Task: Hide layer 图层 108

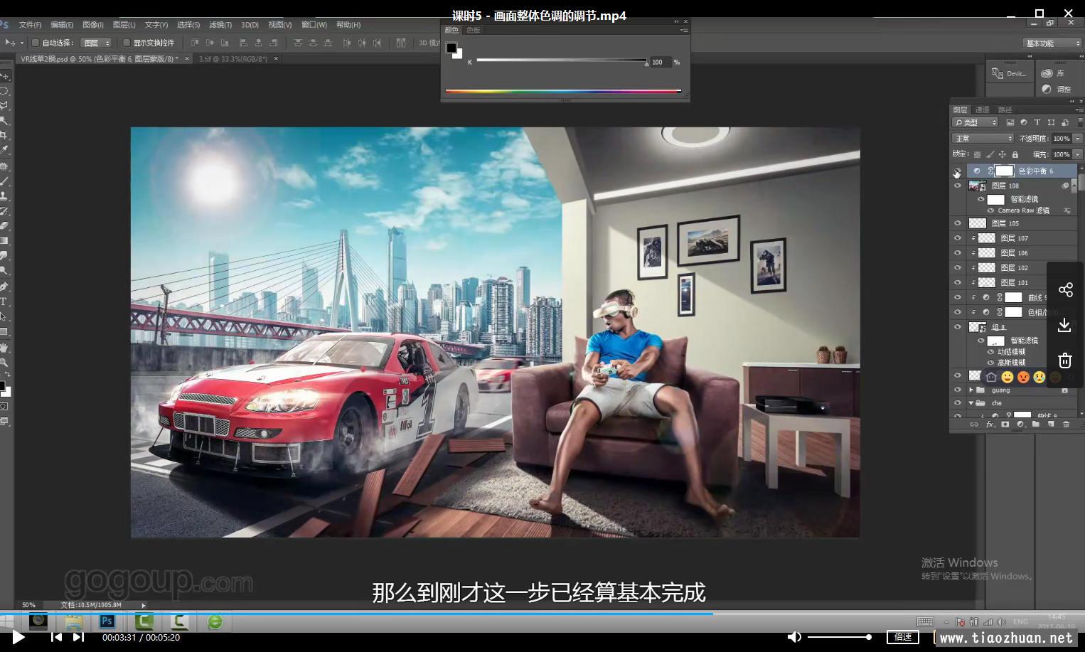Action: (957, 186)
